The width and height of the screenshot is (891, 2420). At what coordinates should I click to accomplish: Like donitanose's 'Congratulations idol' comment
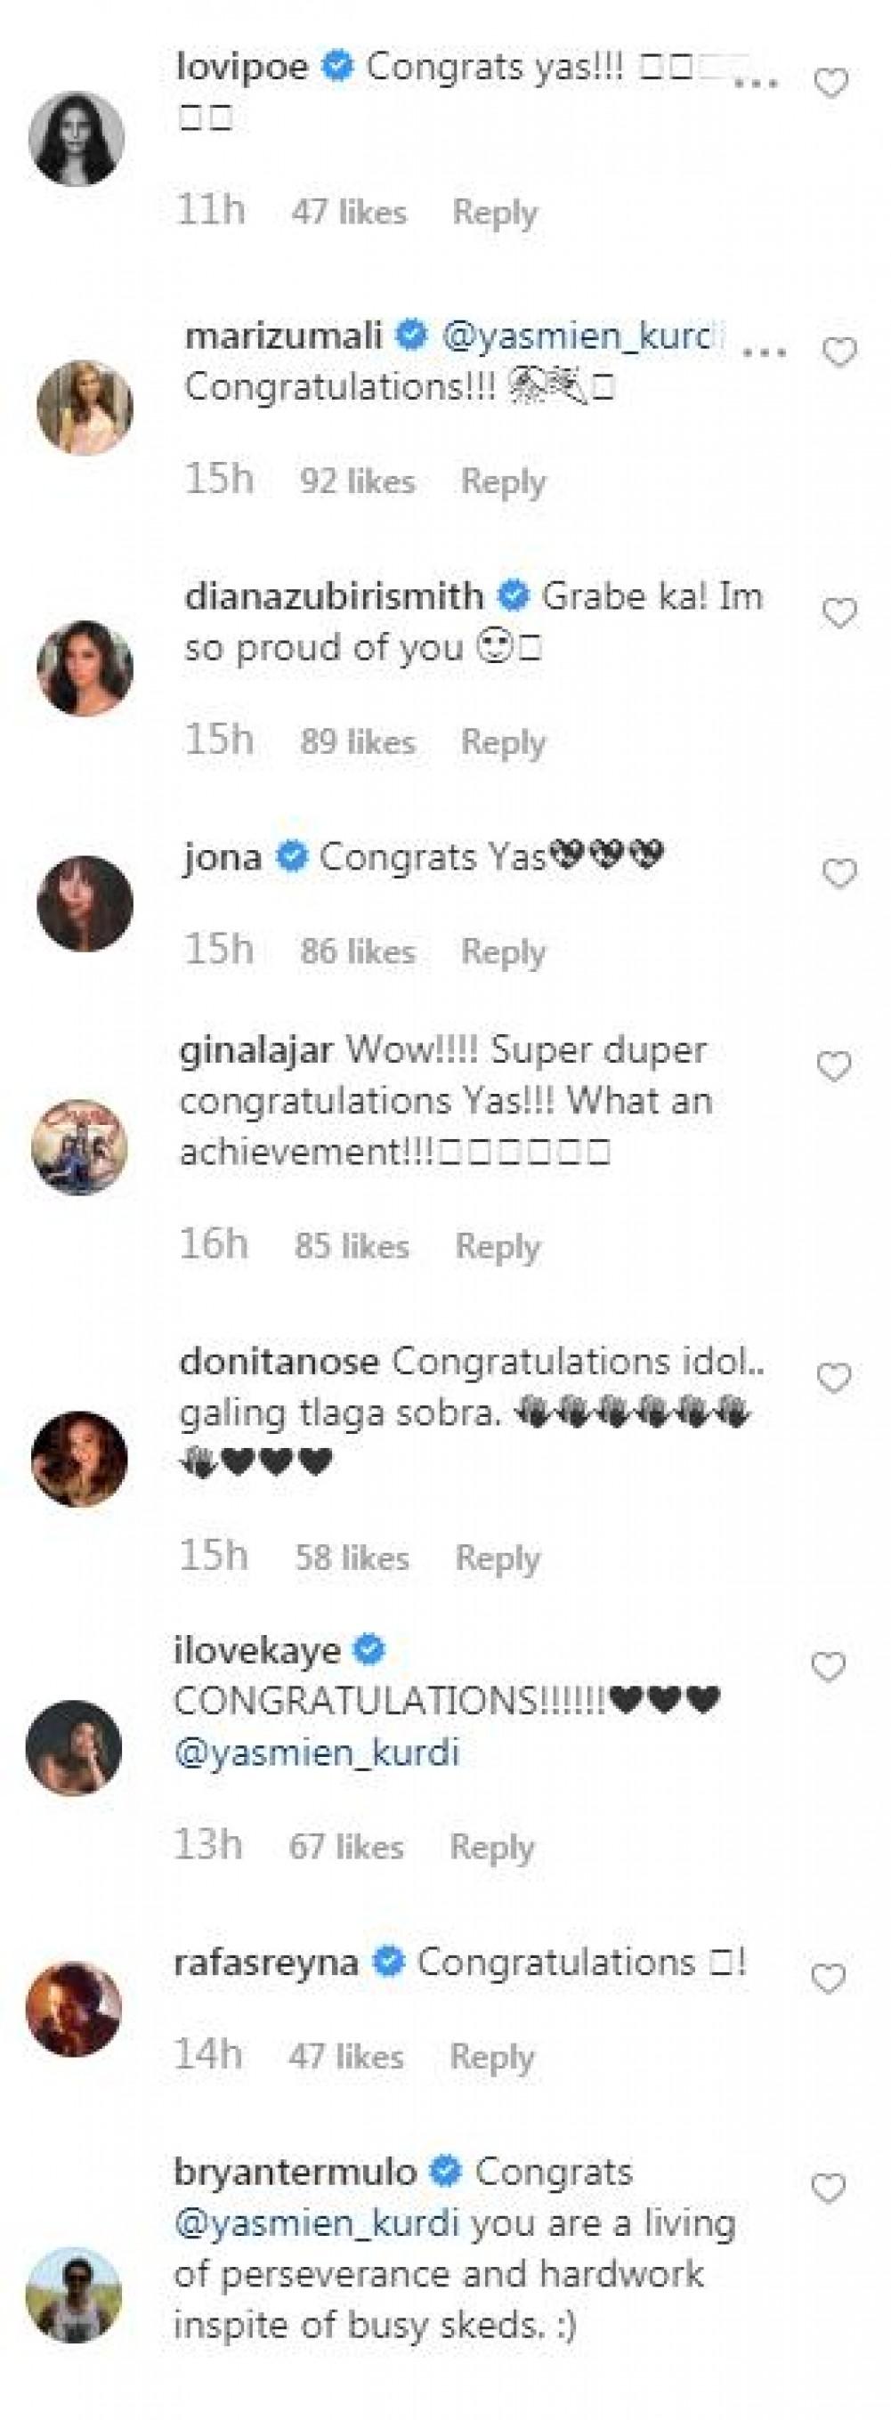coord(834,1378)
